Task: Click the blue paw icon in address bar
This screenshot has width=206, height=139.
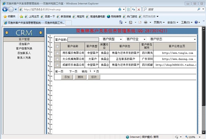Action: [x=120, y=9]
